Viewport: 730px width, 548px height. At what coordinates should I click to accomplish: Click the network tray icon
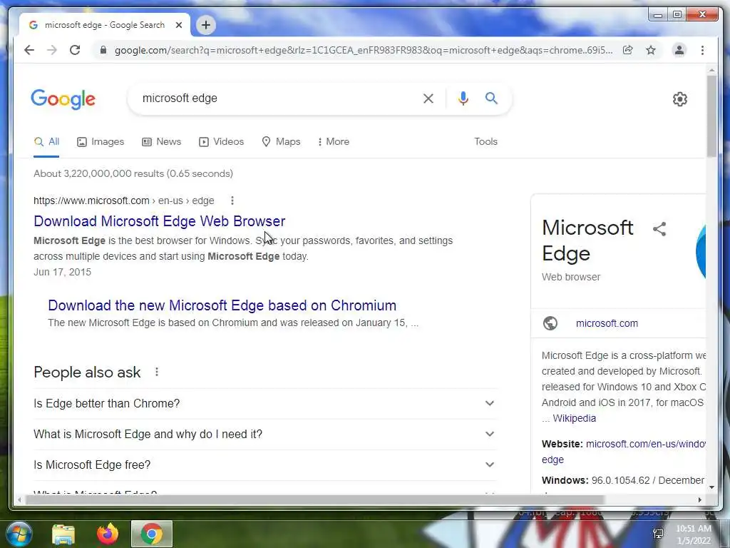point(658,533)
